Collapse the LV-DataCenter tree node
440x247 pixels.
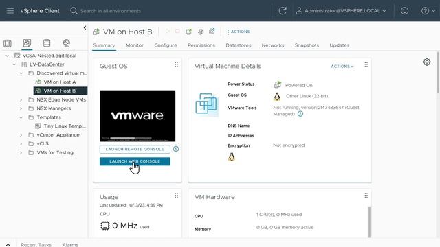click(14, 64)
